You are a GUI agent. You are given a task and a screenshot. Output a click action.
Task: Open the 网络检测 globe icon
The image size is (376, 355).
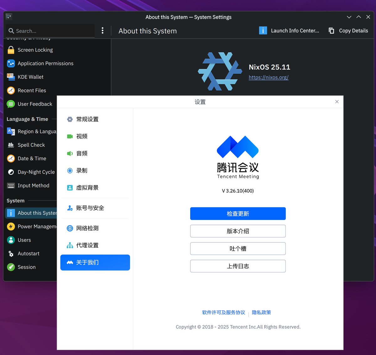pyautogui.click(x=70, y=228)
